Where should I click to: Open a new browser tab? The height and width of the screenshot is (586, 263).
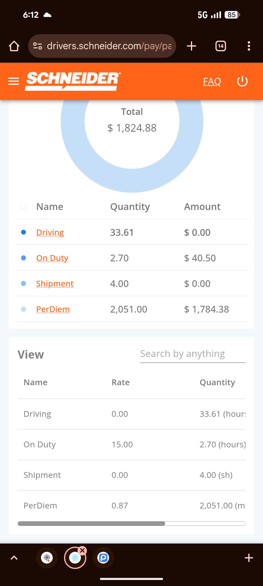192,46
